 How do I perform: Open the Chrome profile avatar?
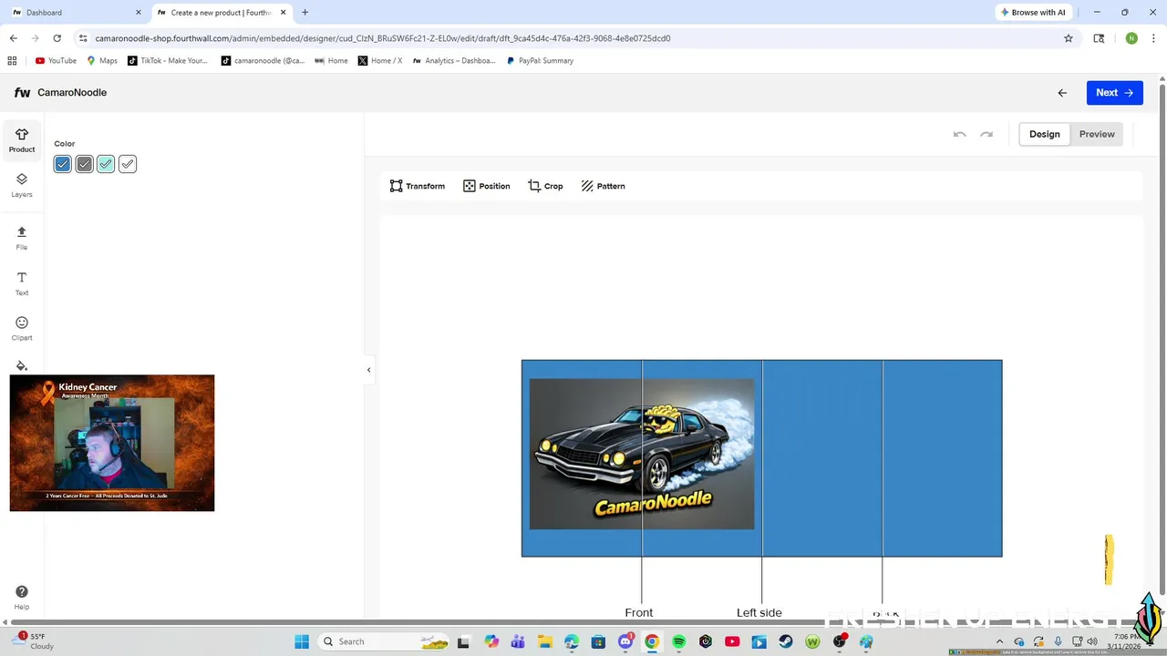[1131, 38]
